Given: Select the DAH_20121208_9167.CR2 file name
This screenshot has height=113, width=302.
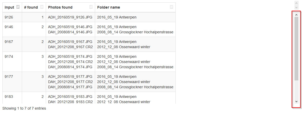Looking at the screenshot, I should coord(70,47).
